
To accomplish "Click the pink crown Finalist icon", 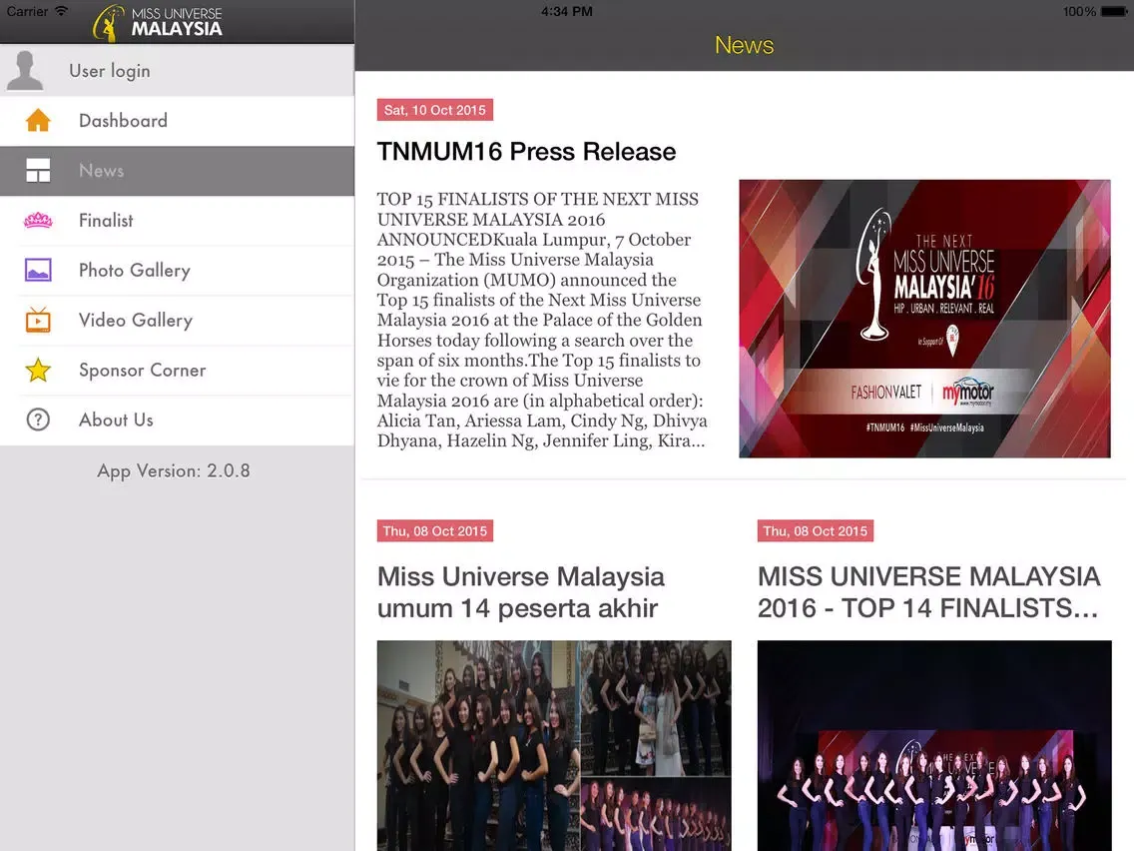I will (x=38, y=220).
